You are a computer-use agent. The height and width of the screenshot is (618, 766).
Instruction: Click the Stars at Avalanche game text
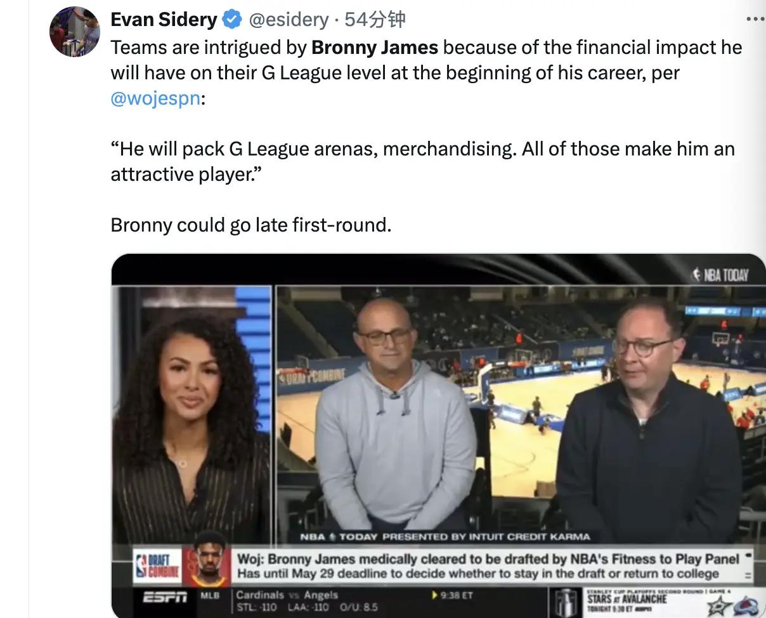(x=627, y=598)
